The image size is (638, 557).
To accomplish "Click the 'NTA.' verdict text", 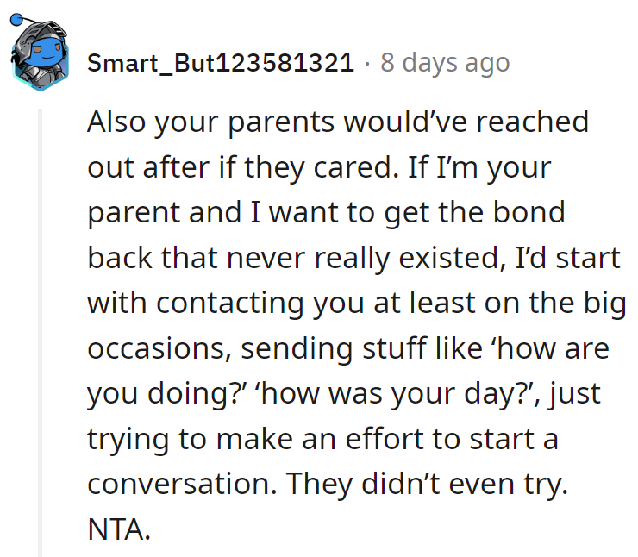I will tap(119, 529).
